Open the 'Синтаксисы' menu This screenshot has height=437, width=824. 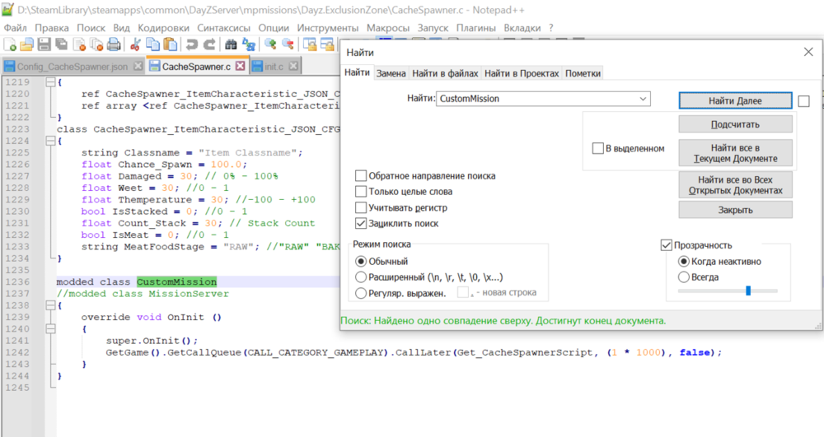(x=224, y=28)
